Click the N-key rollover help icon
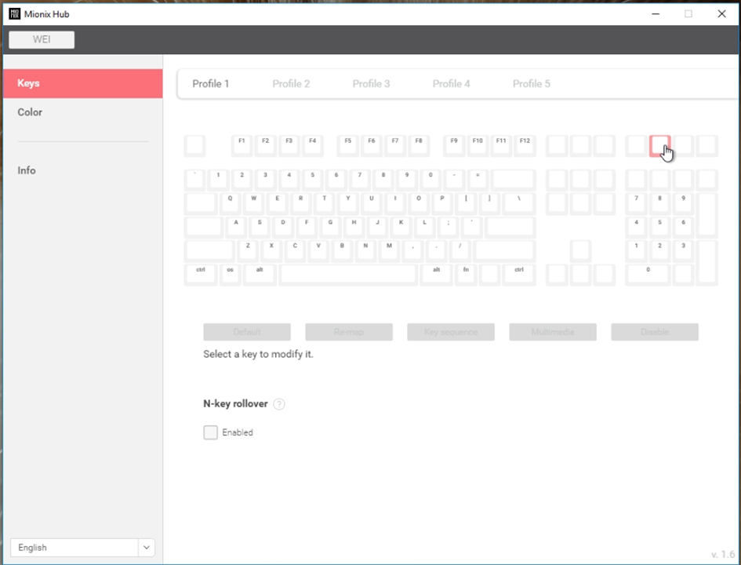The height and width of the screenshot is (565, 741). (x=279, y=404)
